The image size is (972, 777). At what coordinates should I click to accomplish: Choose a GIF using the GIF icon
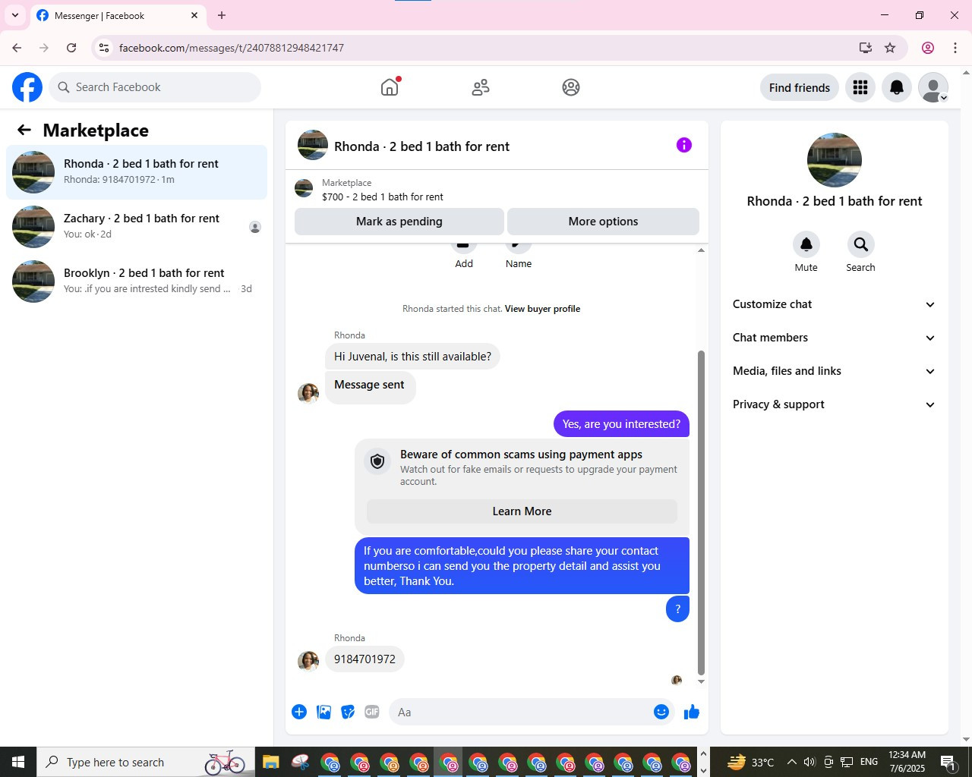point(371,712)
